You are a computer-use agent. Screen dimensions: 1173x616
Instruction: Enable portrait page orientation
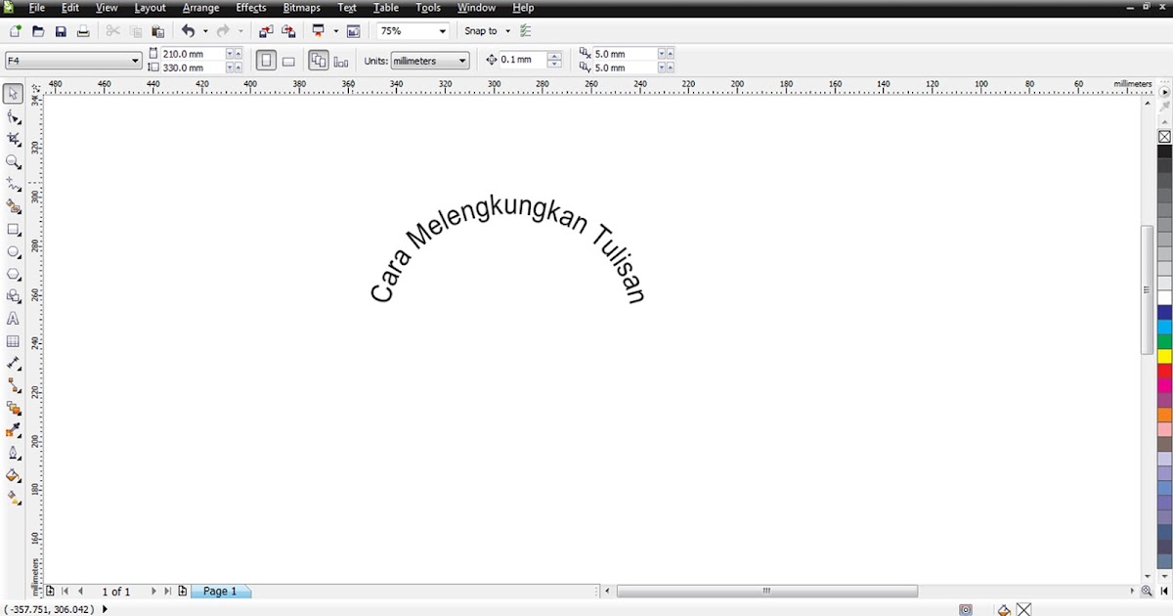click(x=267, y=60)
